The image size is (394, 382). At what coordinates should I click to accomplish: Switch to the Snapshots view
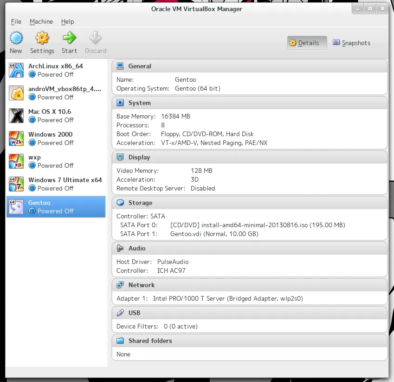(351, 43)
